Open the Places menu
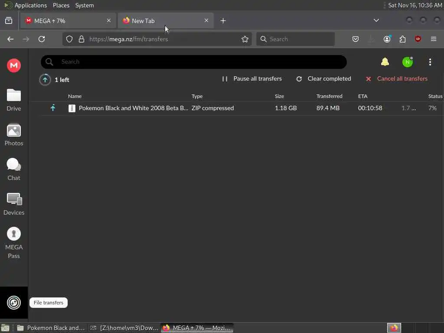 [61, 5]
